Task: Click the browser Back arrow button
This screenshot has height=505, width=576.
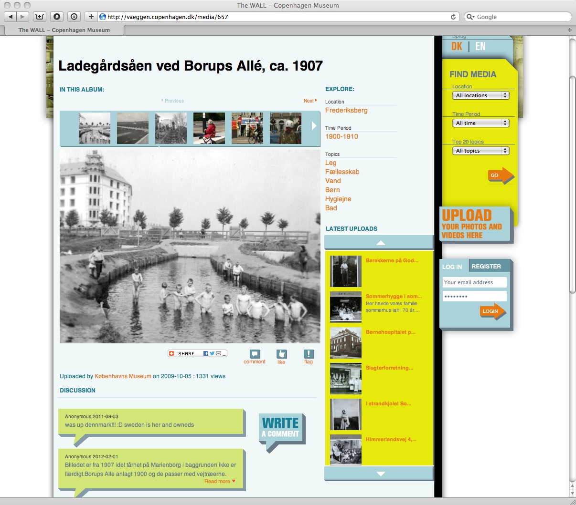Action: (11, 17)
